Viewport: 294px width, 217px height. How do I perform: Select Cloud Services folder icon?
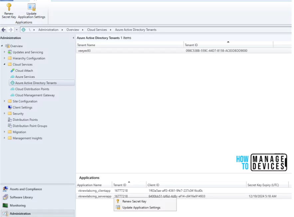click(10, 64)
